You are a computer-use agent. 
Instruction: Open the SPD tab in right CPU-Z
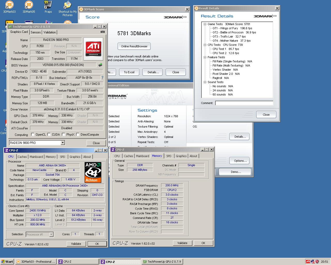pos(169,156)
